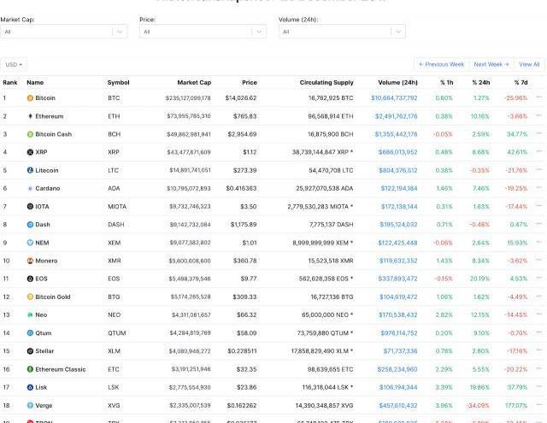Click the Neo coin icon
This screenshot has width=547, height=423.
click(x=30, y=314)
